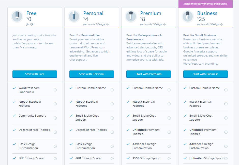The height and width of the screenshot is (165, 239).
Task: Show info for Business Advanced Design Customization
Action: click(x=226, y=146)
